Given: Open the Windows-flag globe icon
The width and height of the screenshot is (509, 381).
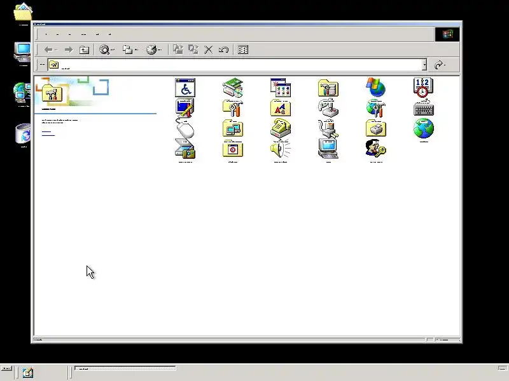Looking at the screenshot, I should [376, 88].
